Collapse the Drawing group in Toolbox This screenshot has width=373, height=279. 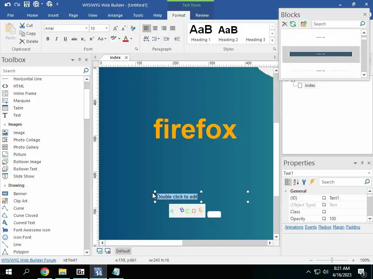4,185
